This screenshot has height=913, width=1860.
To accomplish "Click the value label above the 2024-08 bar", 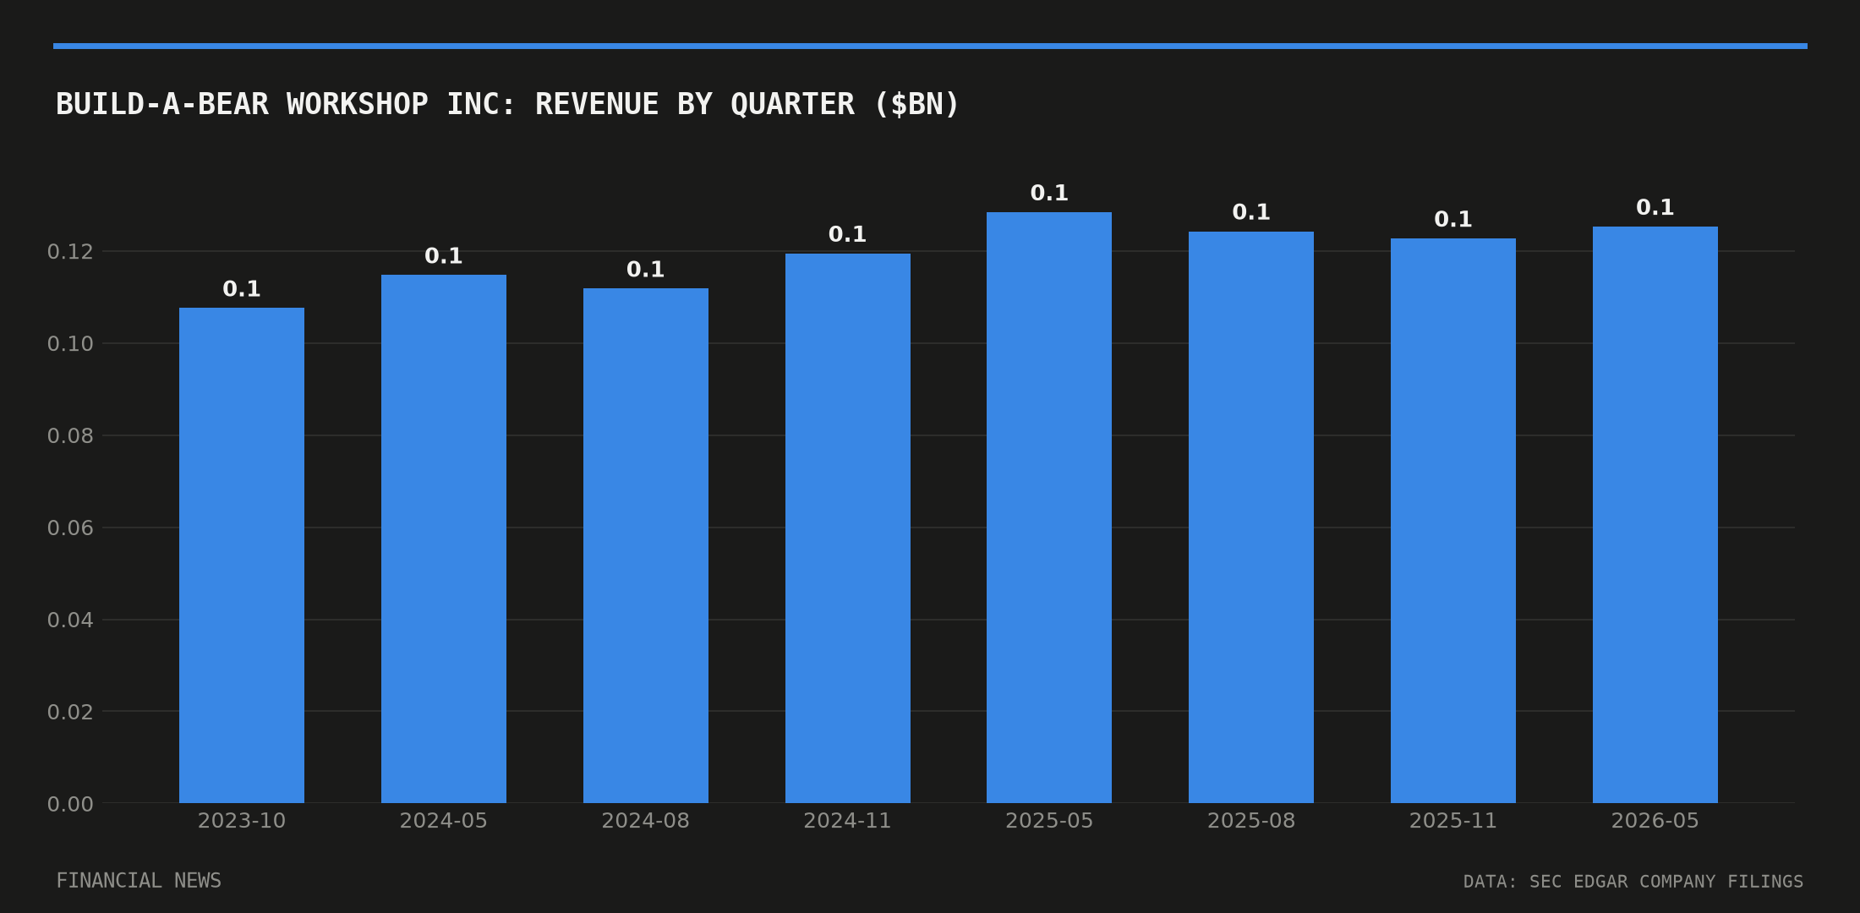I will point(646,270).
